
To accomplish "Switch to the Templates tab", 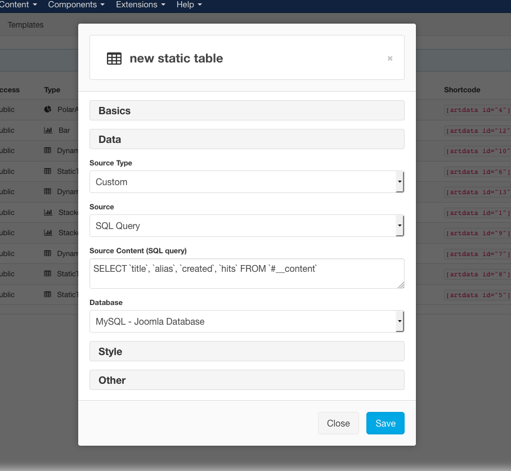I will (25, 25).
